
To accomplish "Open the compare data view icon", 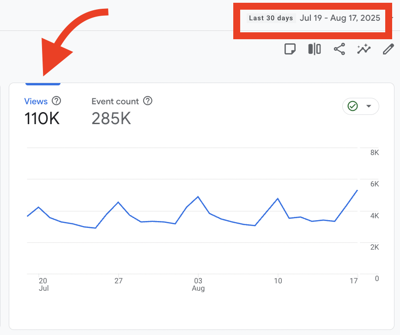I will 314,49.
